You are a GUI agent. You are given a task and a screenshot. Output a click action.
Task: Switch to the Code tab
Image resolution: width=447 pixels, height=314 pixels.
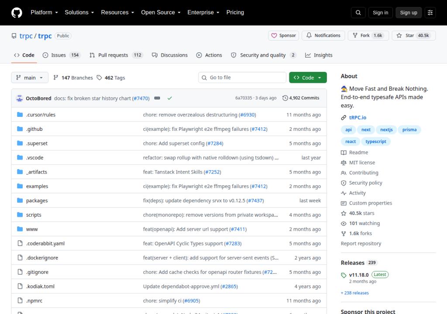tap(24, 55)
